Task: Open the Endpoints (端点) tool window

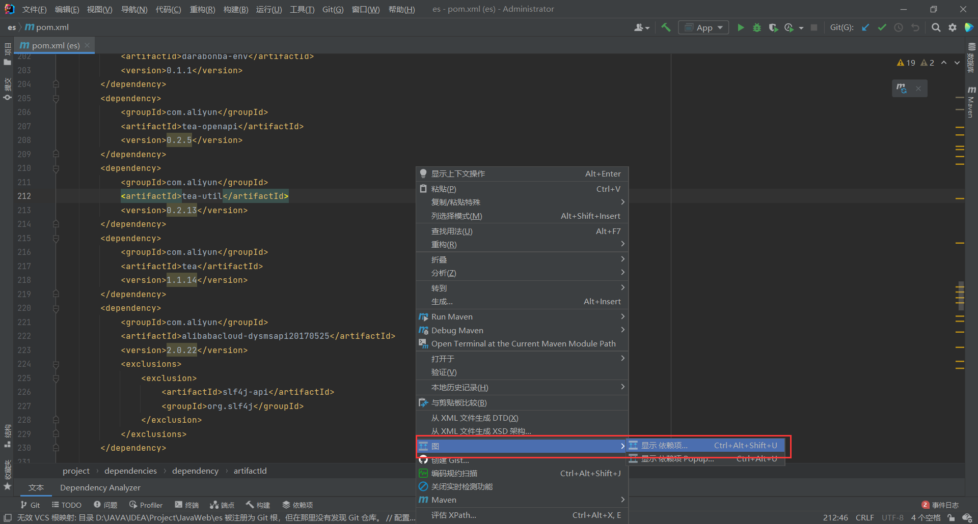Action: (x=222, y=505)
